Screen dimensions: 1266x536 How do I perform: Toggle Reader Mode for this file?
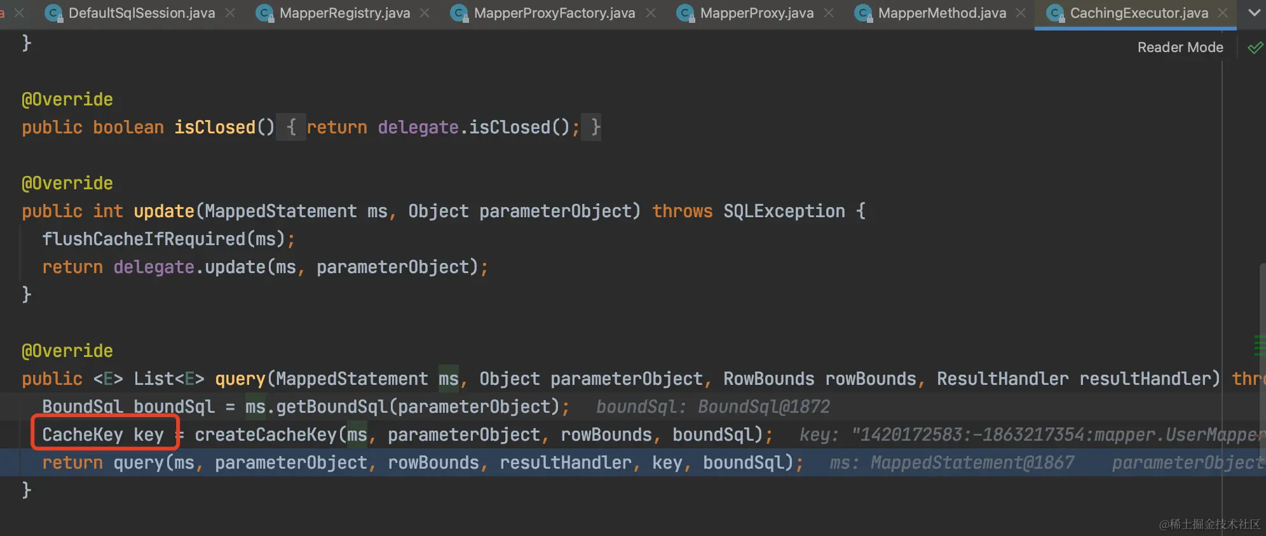tap(1180, 48)
